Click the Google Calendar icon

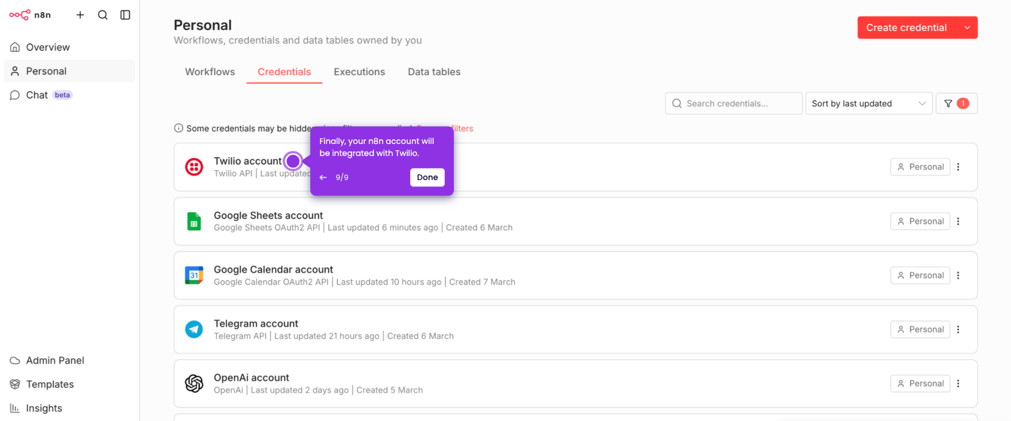click(194, 275)
